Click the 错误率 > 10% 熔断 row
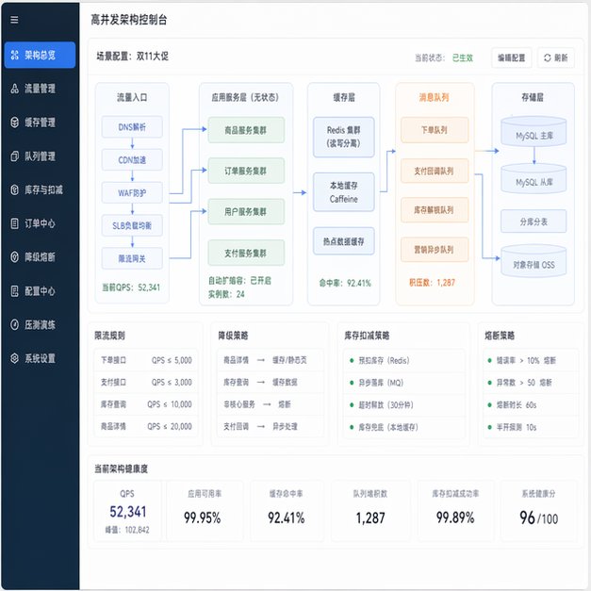This screenshot has width=591, height=591. 531,361
